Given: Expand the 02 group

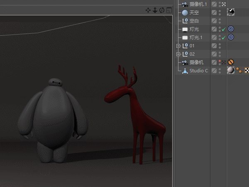Looking at the screenshot, I should coord(178,54).
